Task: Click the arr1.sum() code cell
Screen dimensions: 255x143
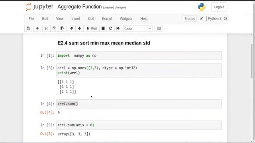Action: [x=139, y=104]
